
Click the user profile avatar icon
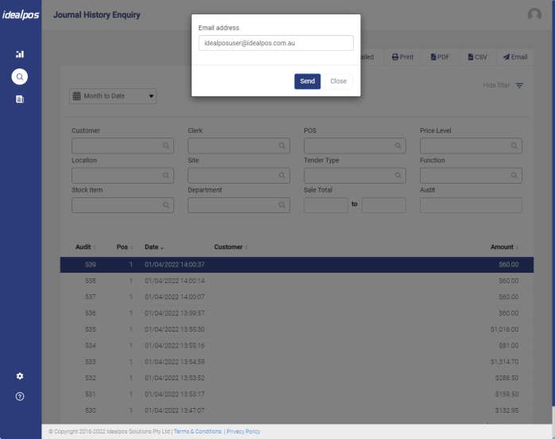pos(534,14)
